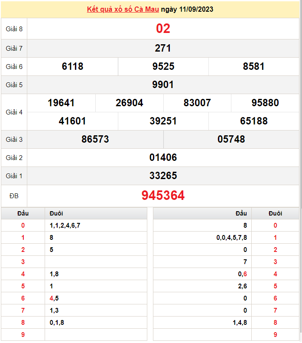Select the Giải 6 number 9525
Screen dimensions: 302x343
click(163, 66)
